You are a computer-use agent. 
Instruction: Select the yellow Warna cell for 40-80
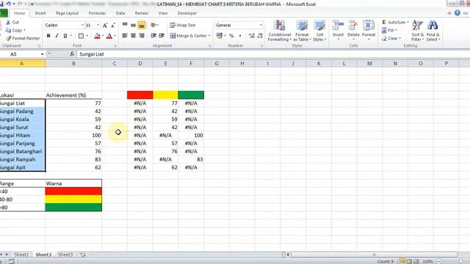[x=73, y=199]
